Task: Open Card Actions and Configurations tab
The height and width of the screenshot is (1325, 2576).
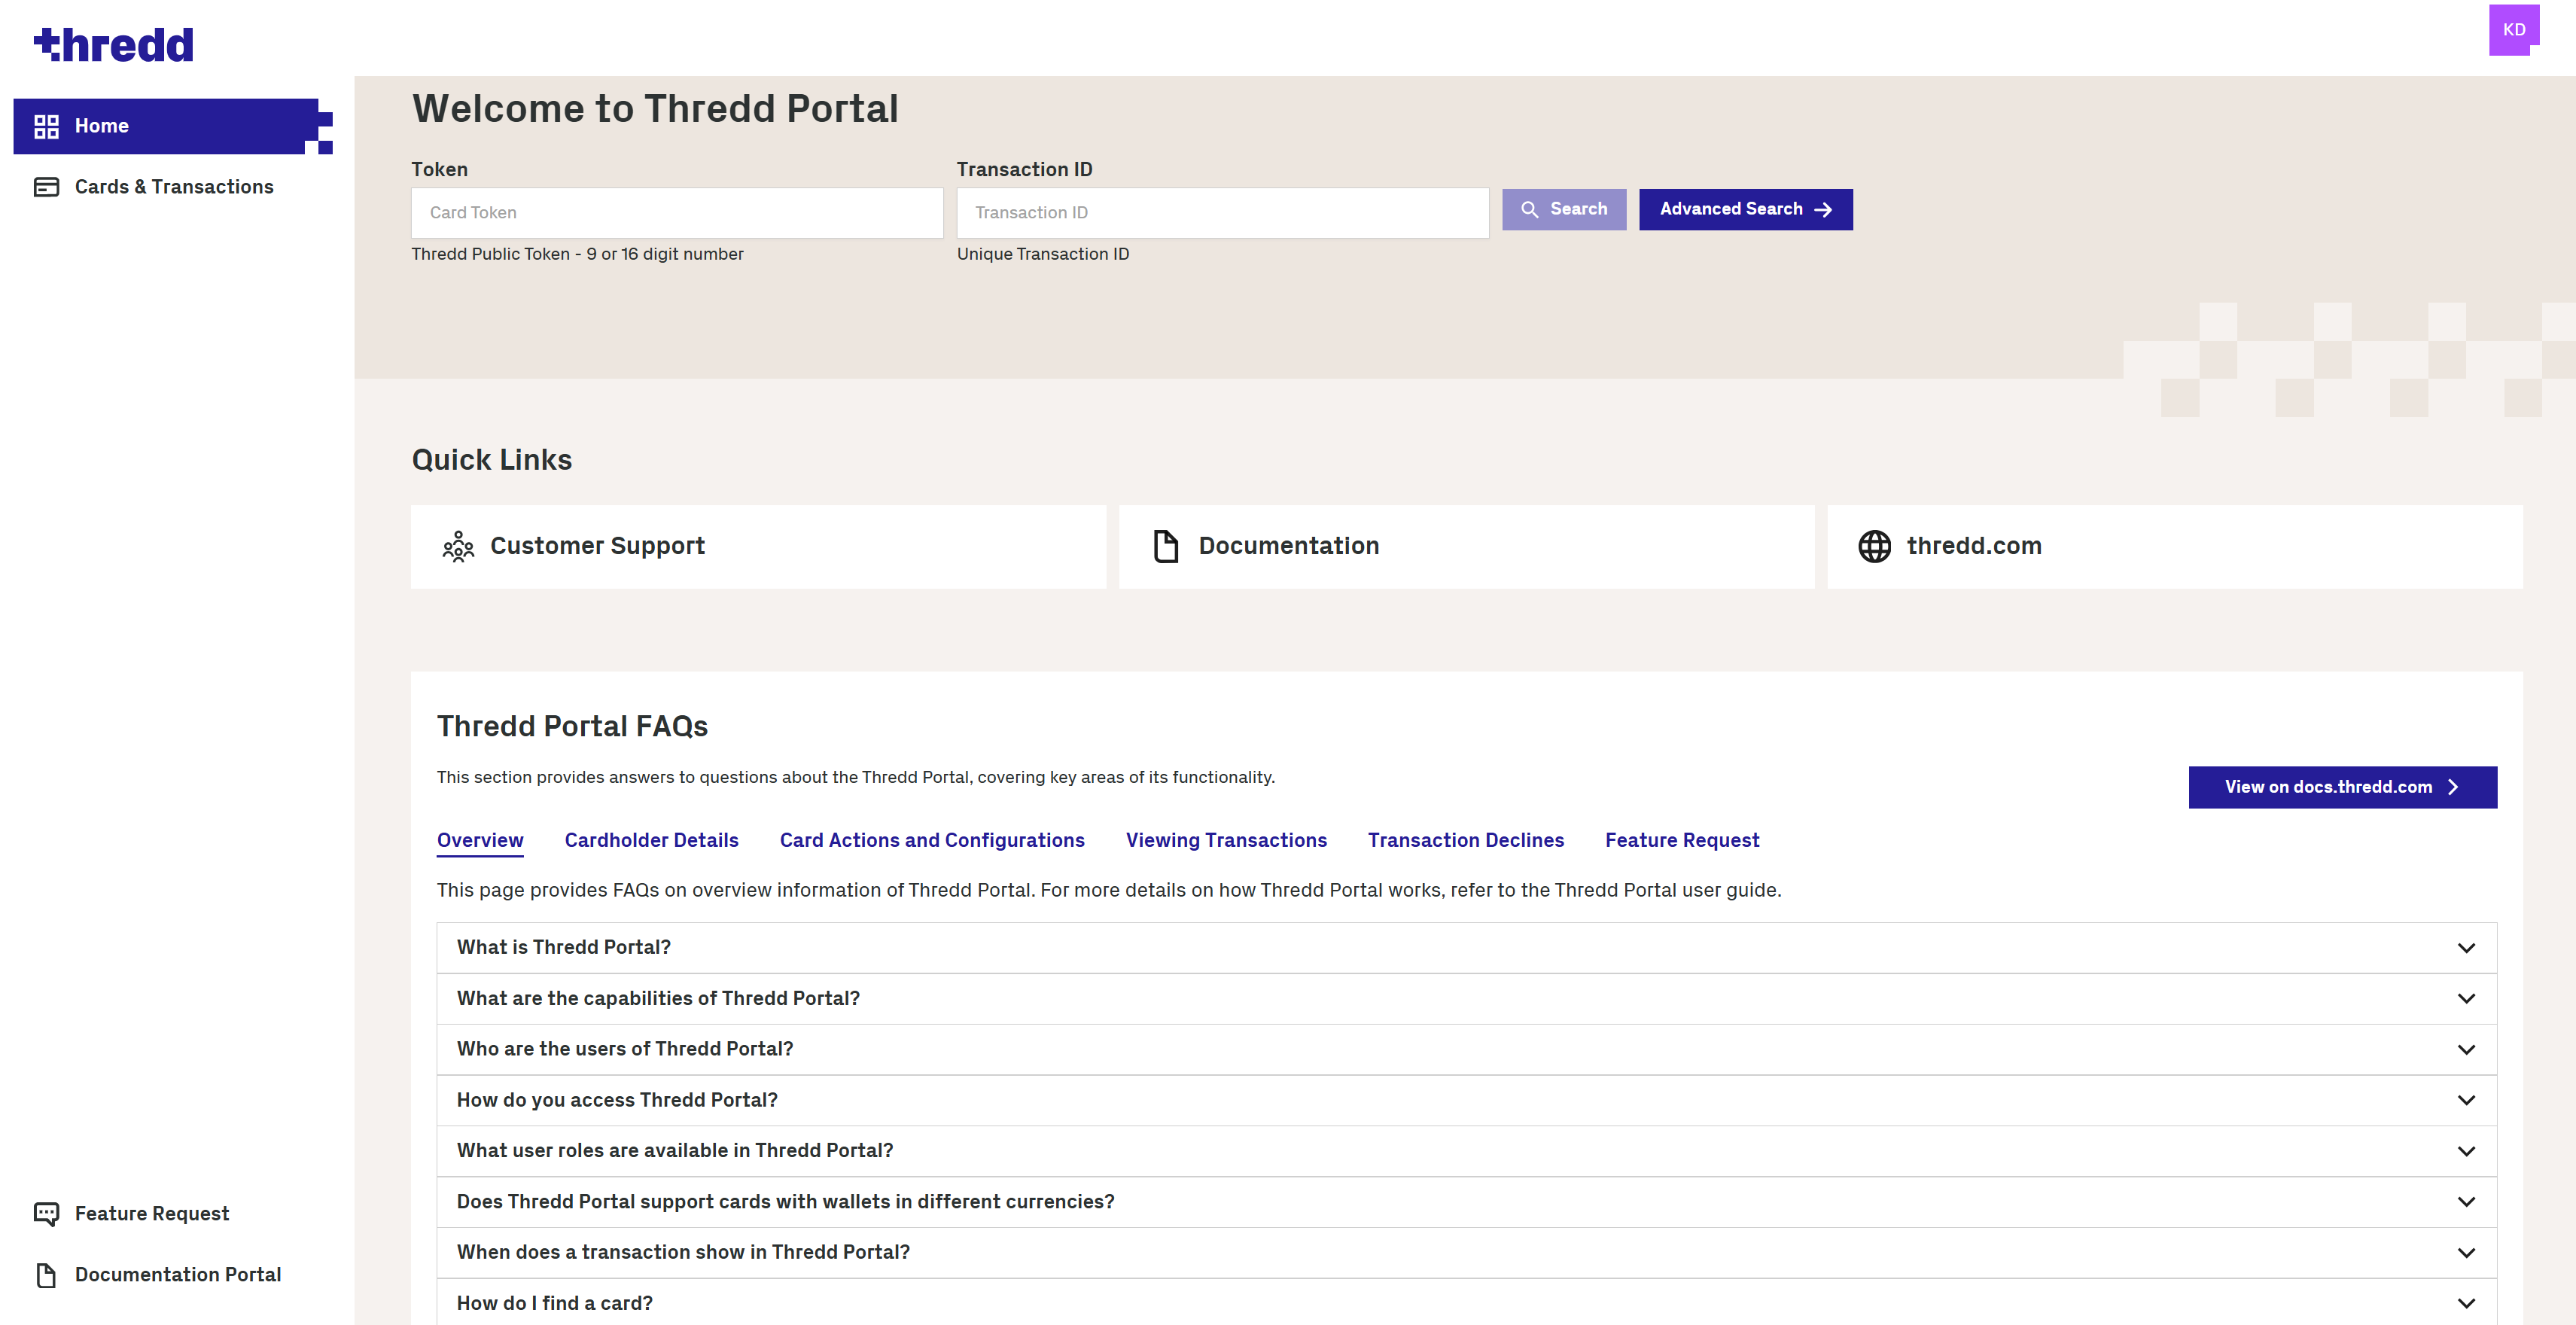Action: (x=932, y=840)
